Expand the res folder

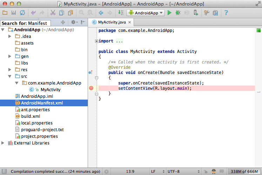10,69
